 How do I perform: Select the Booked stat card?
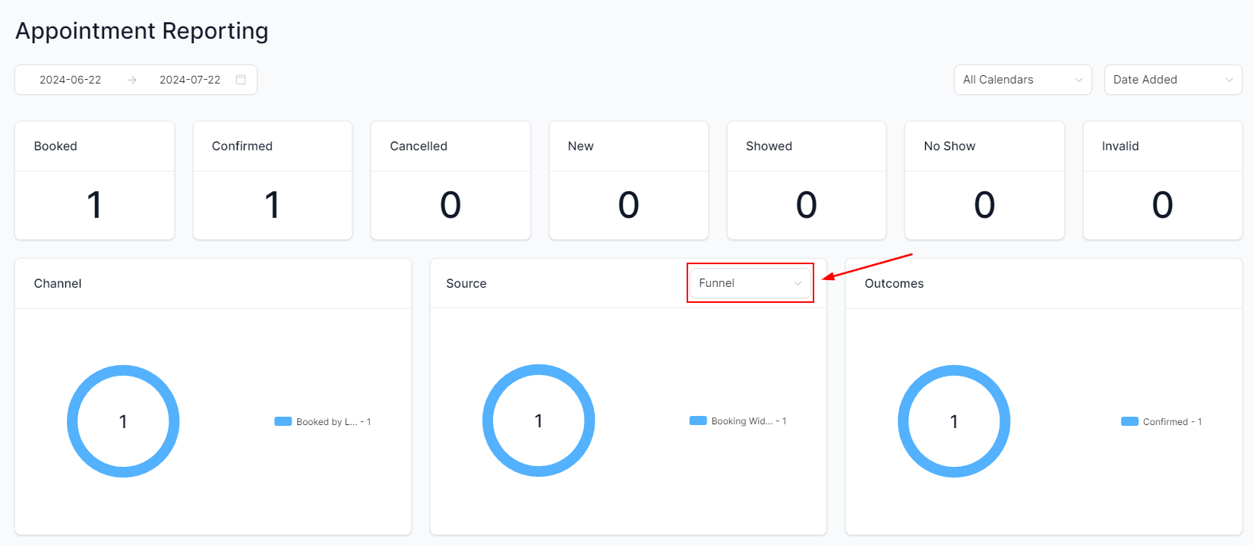(x=94, y=181)
